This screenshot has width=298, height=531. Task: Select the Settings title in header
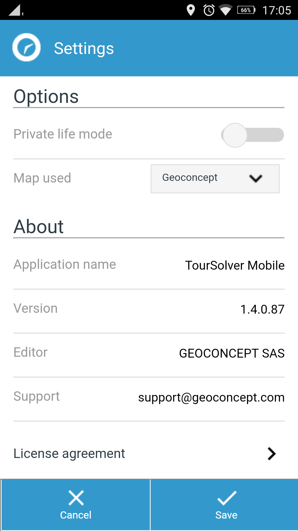coord(84,48)
